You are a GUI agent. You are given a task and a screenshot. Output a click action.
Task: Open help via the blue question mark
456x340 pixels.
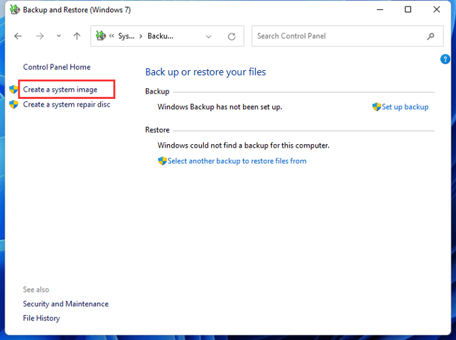pos(446,59)
